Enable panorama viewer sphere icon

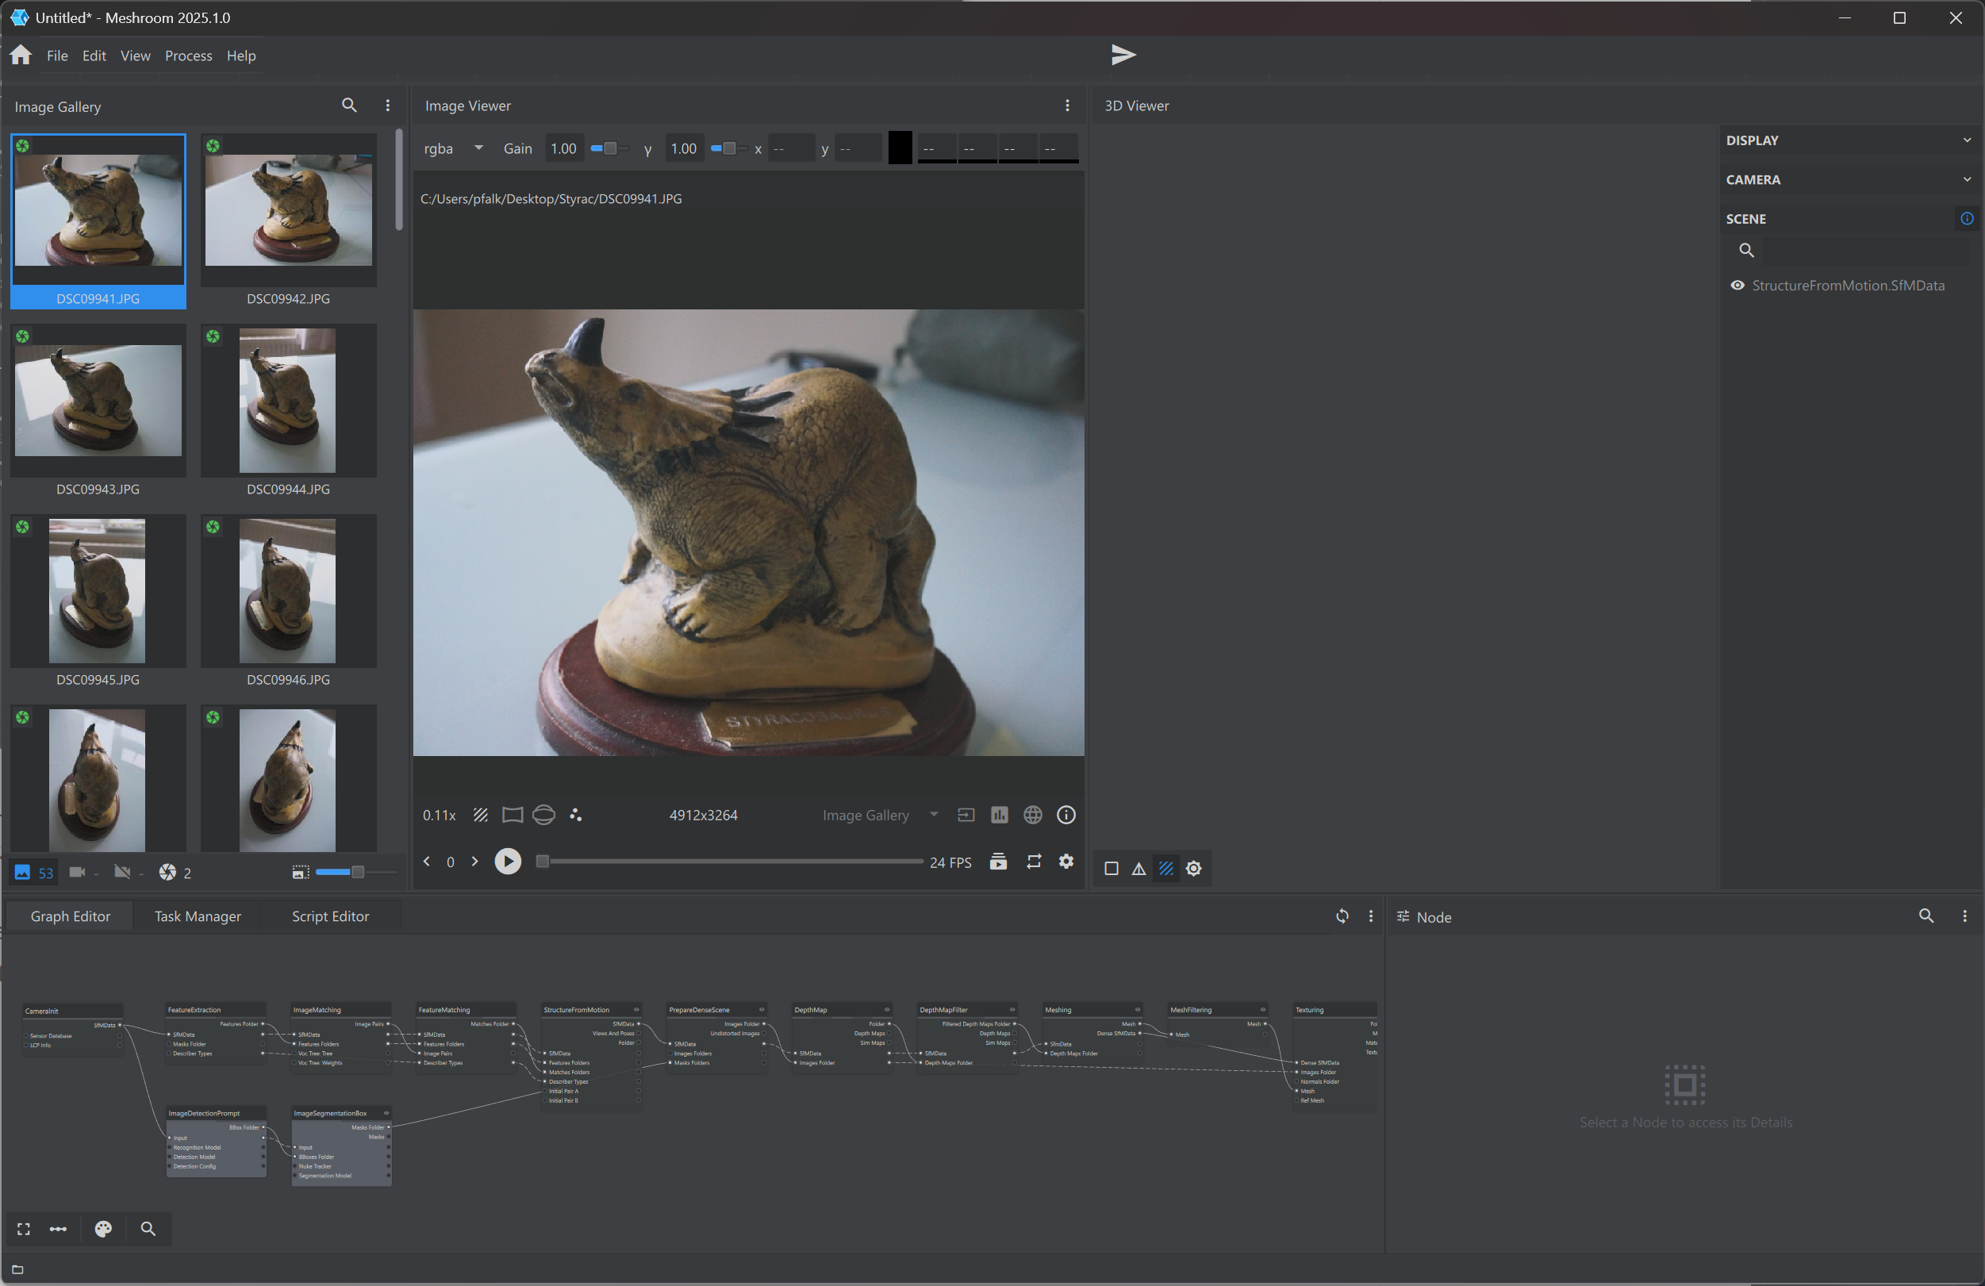point(543,815)
